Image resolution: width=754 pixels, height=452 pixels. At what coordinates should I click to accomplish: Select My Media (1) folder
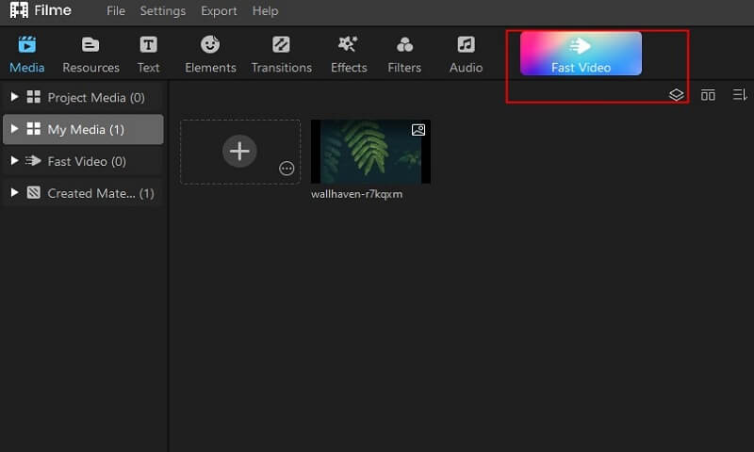coord(83,129)
